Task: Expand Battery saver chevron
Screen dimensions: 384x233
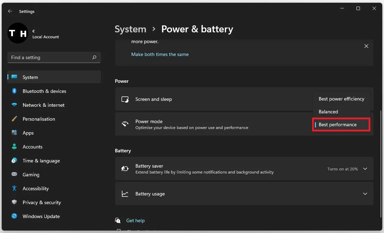Action: pos(365,169)
